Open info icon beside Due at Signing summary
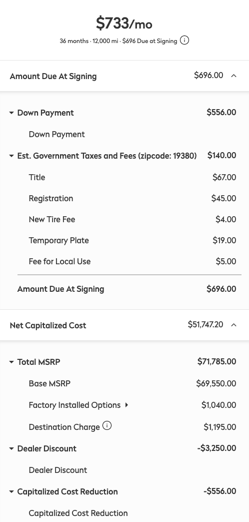The height and width of the screenshot is (522, 249). click(184, 41)
